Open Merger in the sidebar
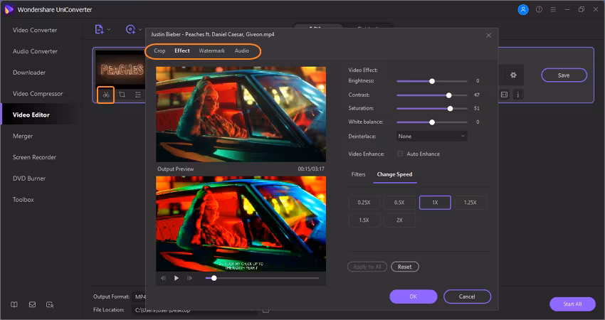The image size is (605, 320). coord(23,136)
